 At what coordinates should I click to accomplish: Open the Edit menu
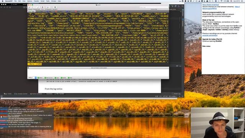pyautogui.click(x=20, y=1)
